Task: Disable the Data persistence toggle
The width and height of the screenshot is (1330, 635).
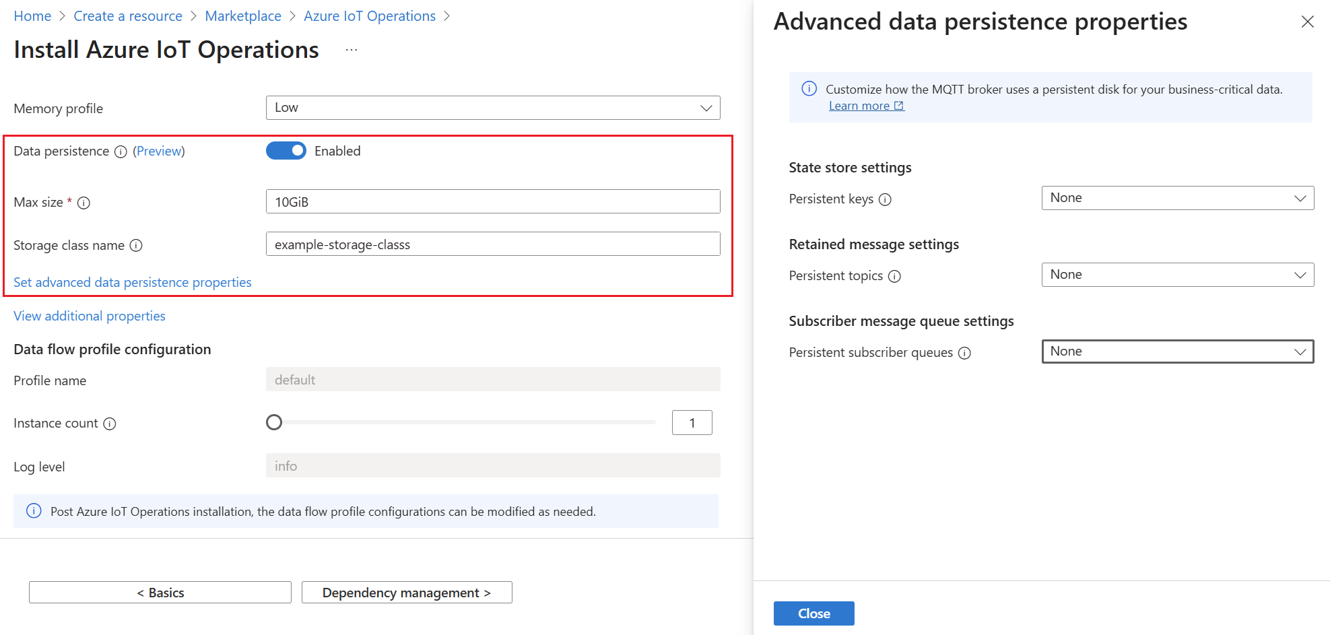Action: point(286,150)
